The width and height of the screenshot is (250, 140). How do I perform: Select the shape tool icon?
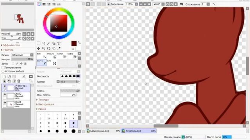pos(54,43)
